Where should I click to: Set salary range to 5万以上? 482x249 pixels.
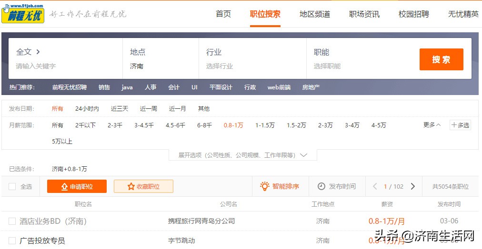point(62,141)
